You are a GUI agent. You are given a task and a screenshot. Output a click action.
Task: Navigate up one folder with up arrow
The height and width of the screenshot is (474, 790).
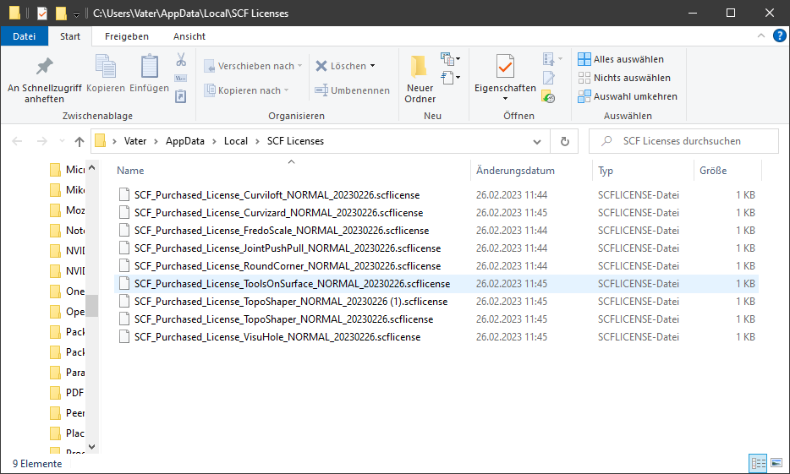(80, 141)
